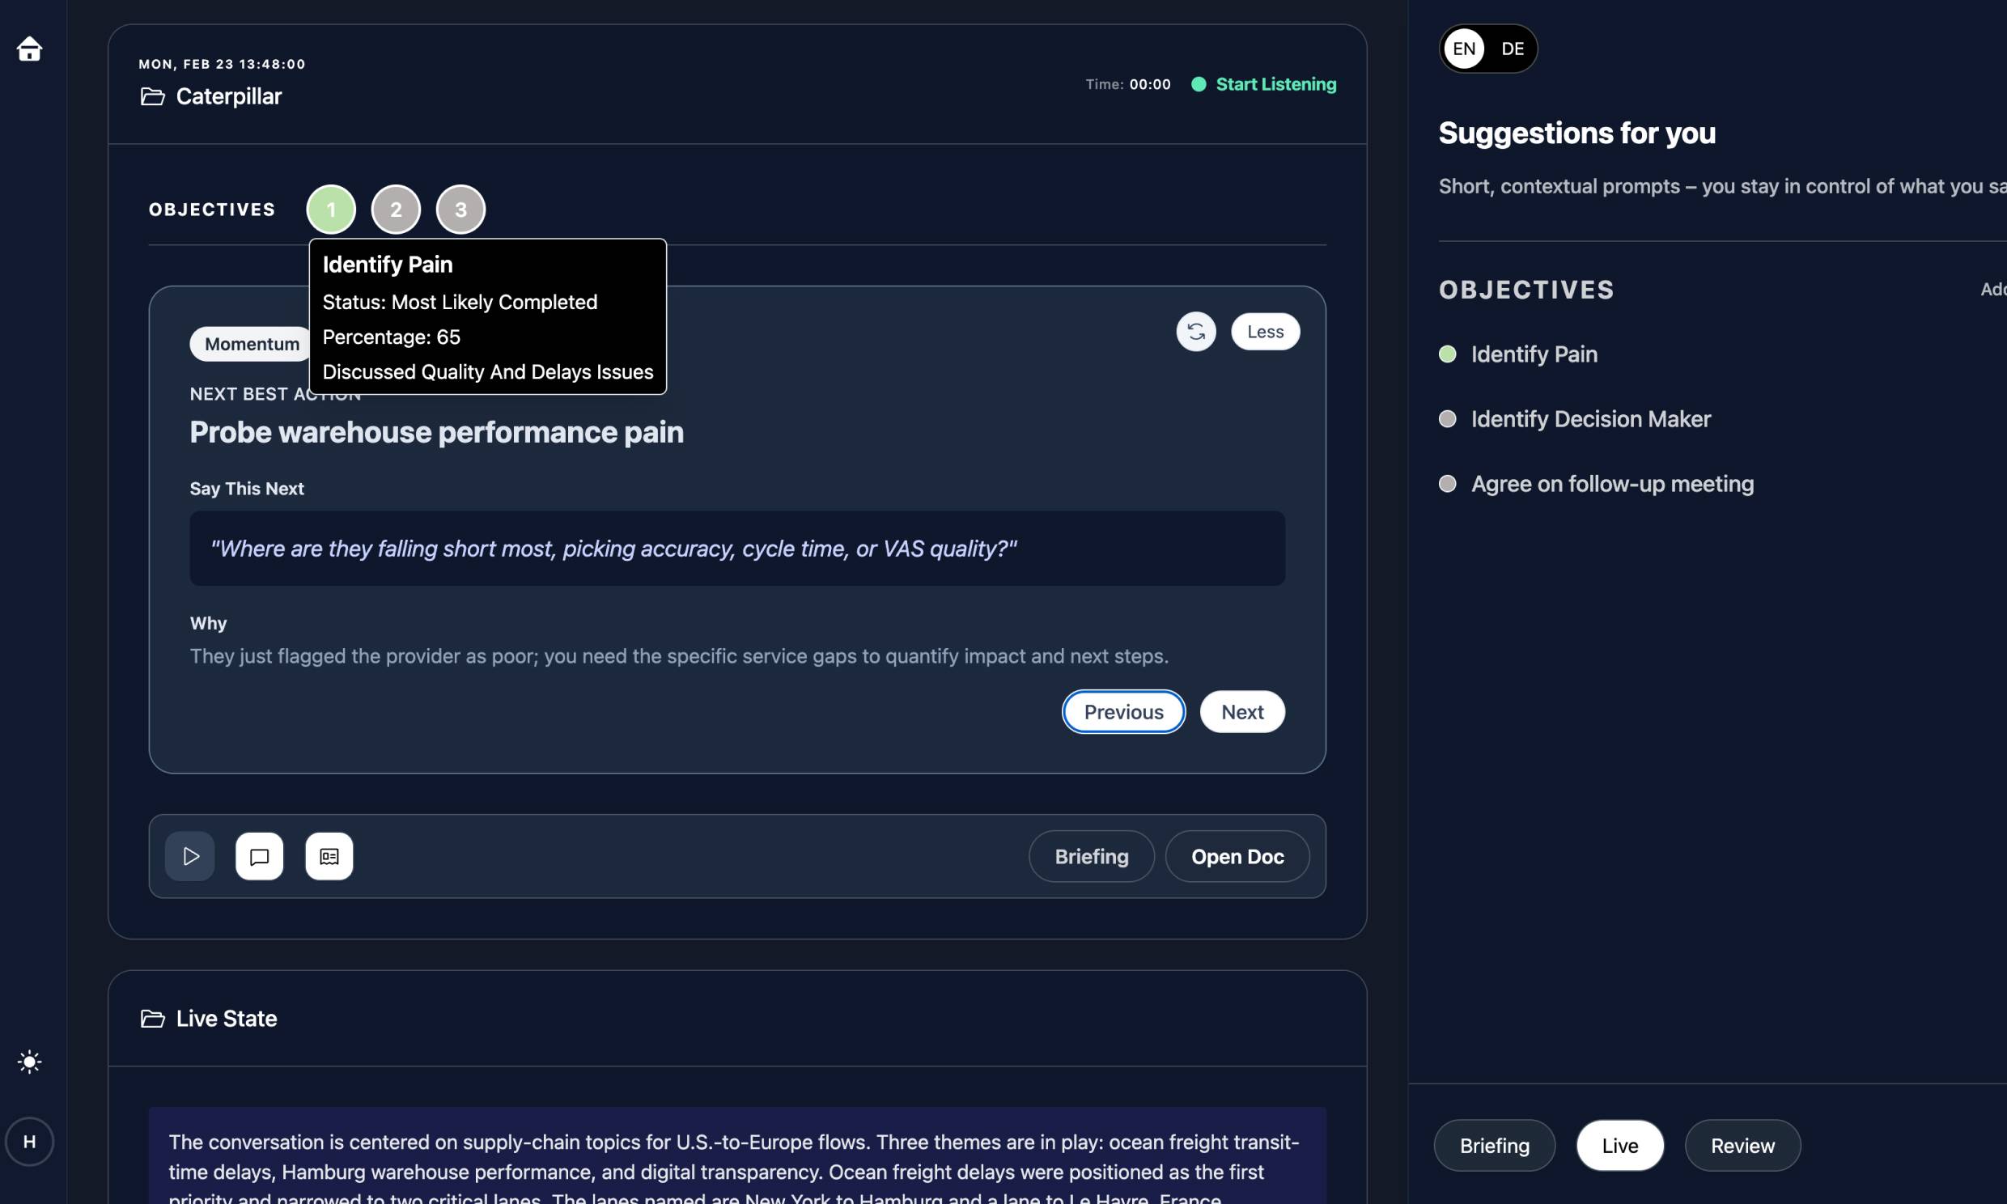Click the Caterpillar folder icon
The image size is (2007, 1204).
[x=152, y=96]
